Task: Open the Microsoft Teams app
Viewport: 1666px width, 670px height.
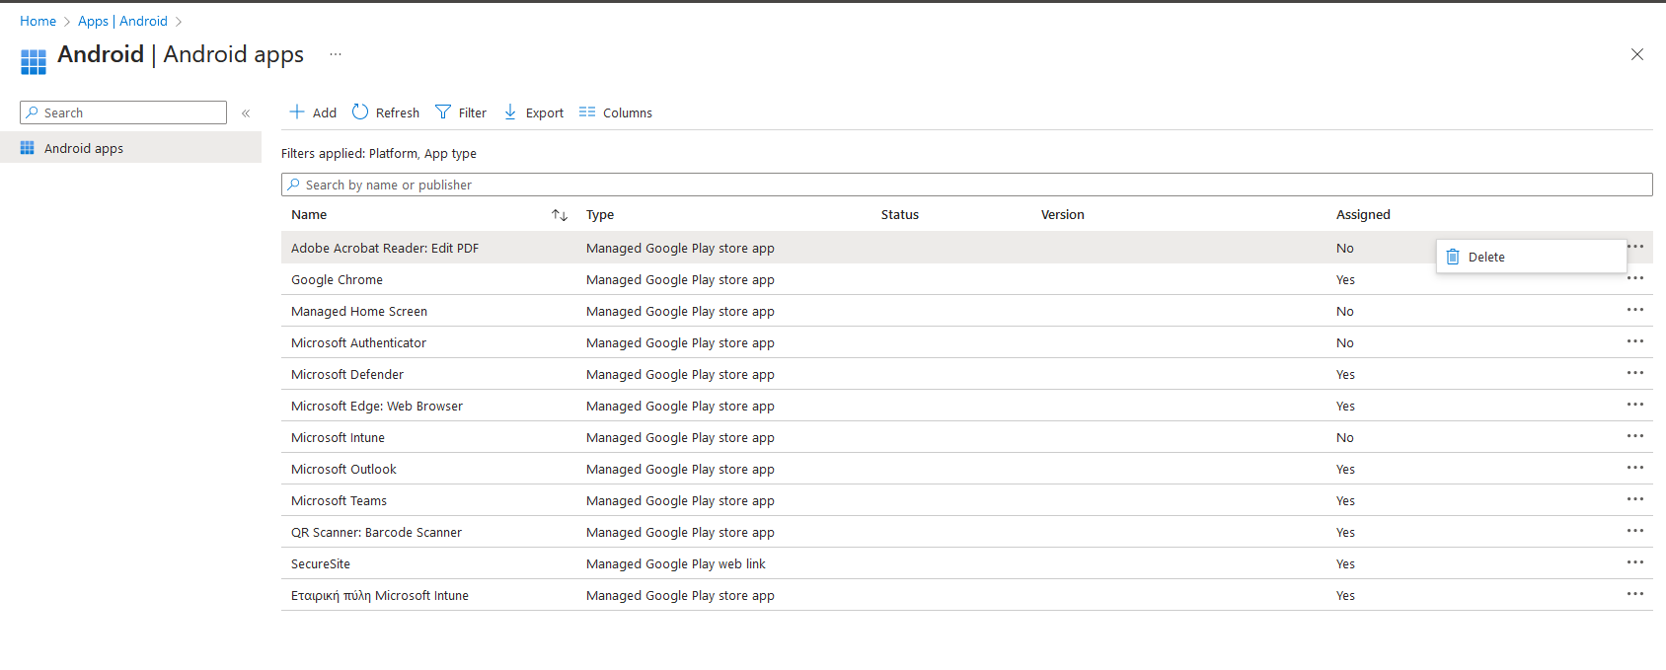Action: tap(339, 501)
